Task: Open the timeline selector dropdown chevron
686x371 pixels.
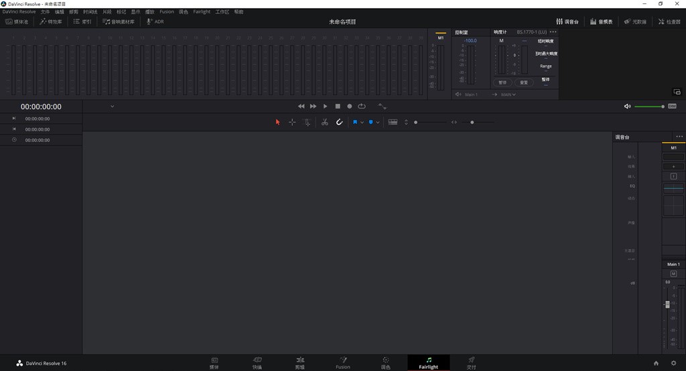Action: (112, 106)
